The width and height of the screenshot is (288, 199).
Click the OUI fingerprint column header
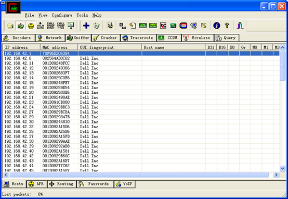point(110,47)
